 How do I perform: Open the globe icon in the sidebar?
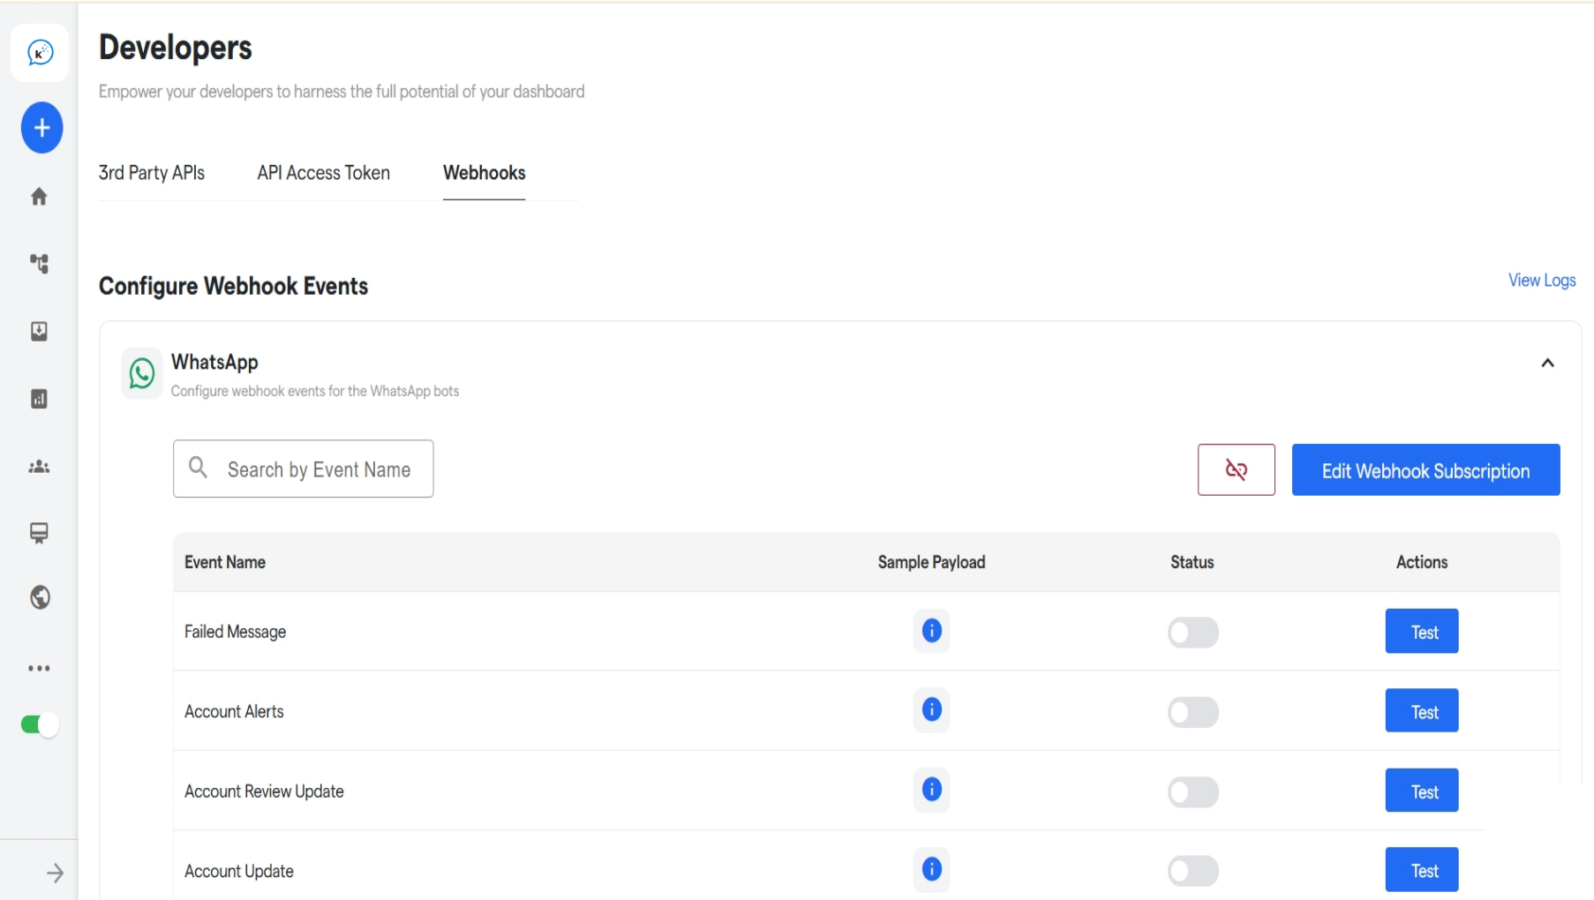[39, 597]
